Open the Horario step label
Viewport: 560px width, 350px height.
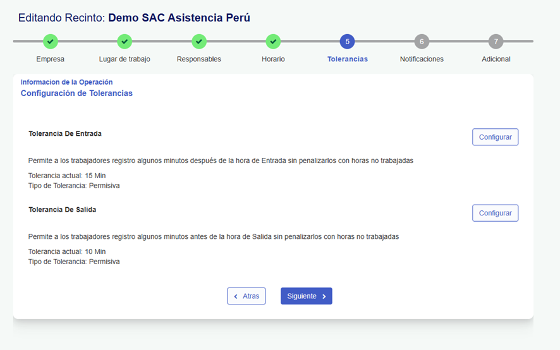coord(273,59)
